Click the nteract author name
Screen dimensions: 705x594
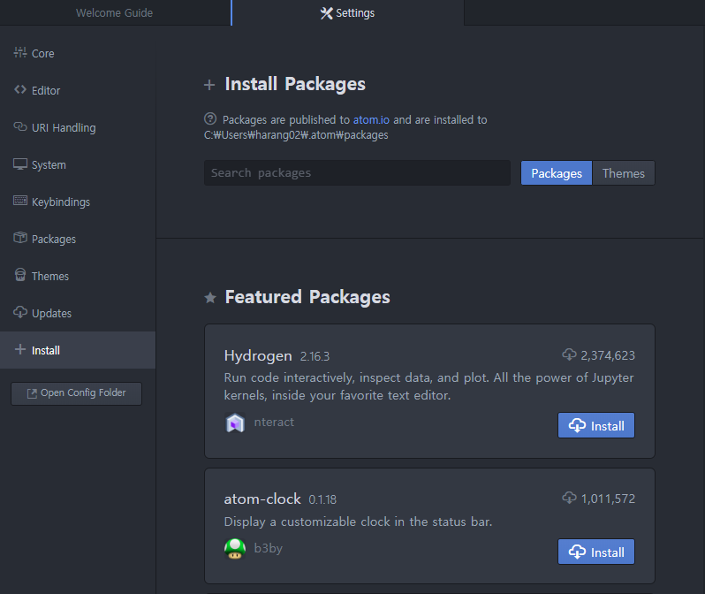pos(274,422)
